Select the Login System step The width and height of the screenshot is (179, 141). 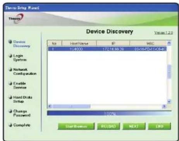pos(20,58)
